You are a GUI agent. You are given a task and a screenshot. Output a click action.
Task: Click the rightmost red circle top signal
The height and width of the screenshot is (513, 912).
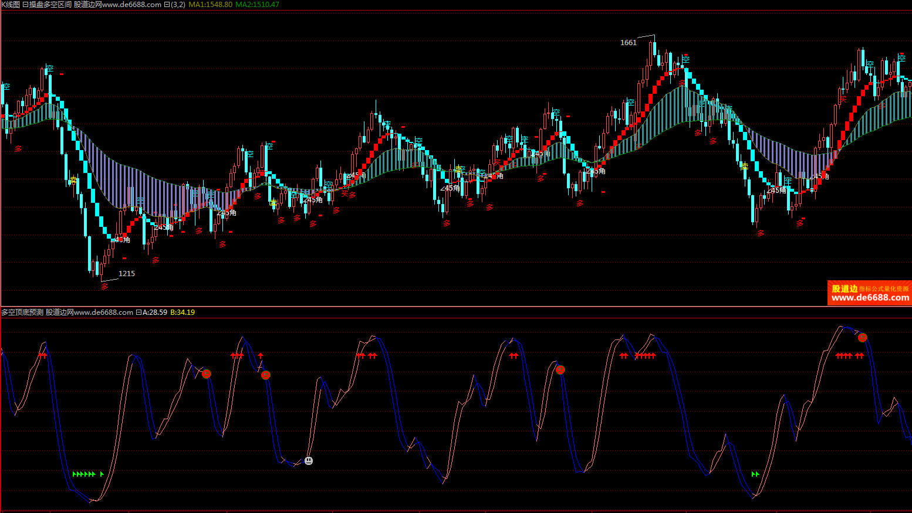(x=862, y=338)
